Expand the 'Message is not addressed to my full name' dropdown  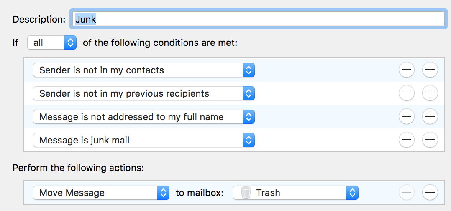(143, 117)
